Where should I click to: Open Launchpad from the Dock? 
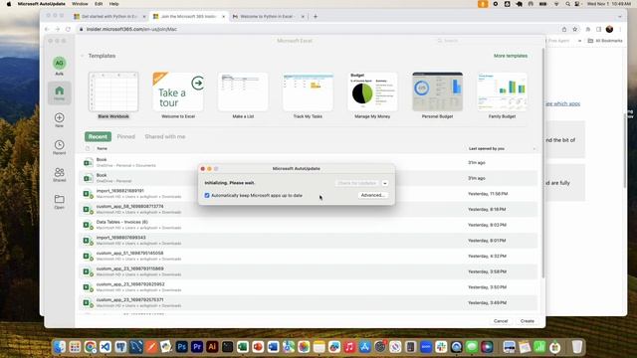pos(75,347)
